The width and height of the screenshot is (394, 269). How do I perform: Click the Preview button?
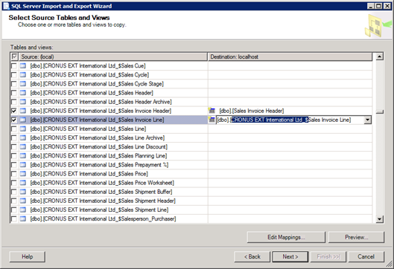coord(356,237)
